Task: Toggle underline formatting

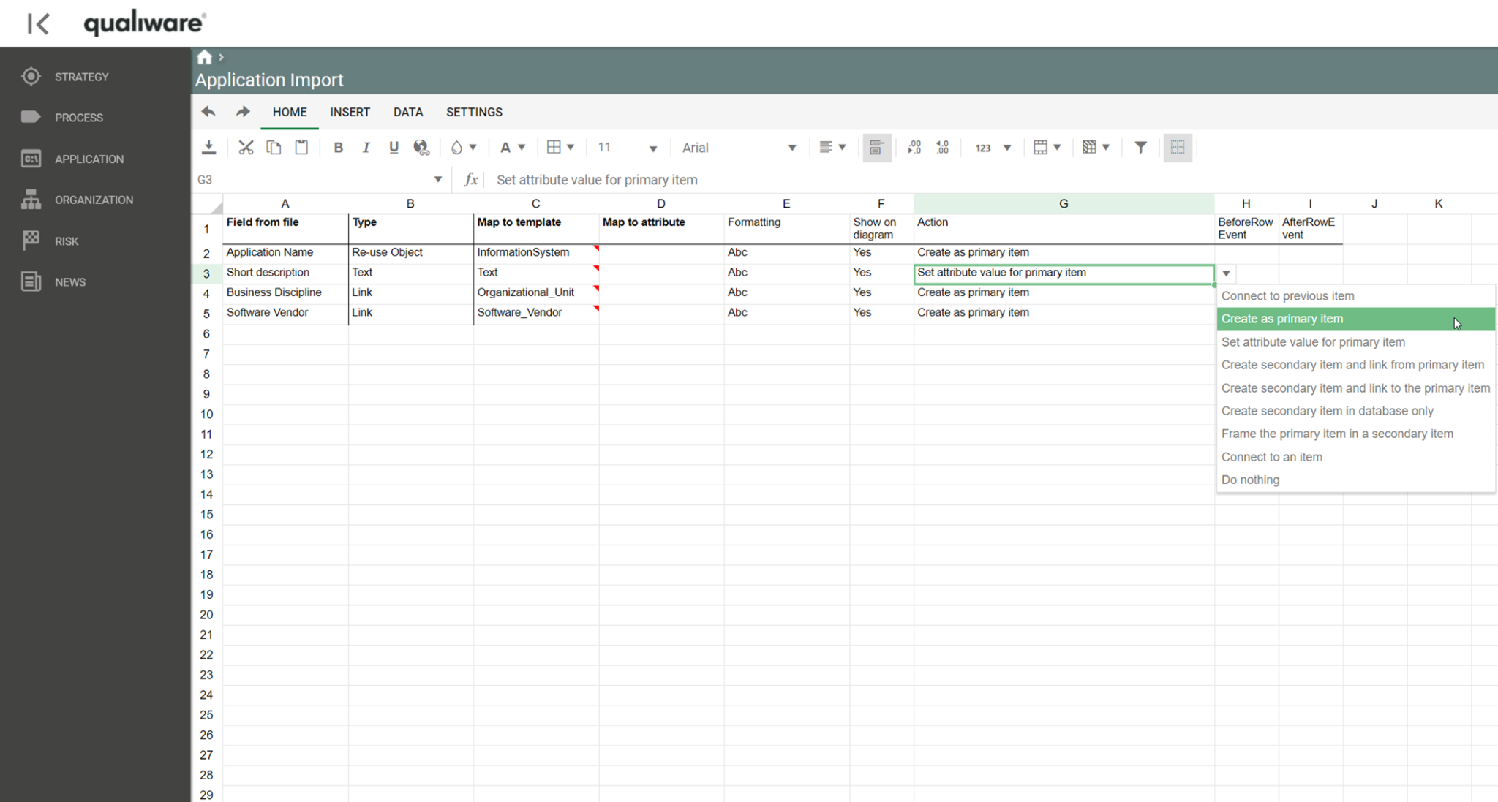Action: pyautogui.click(x=394, y=147)
